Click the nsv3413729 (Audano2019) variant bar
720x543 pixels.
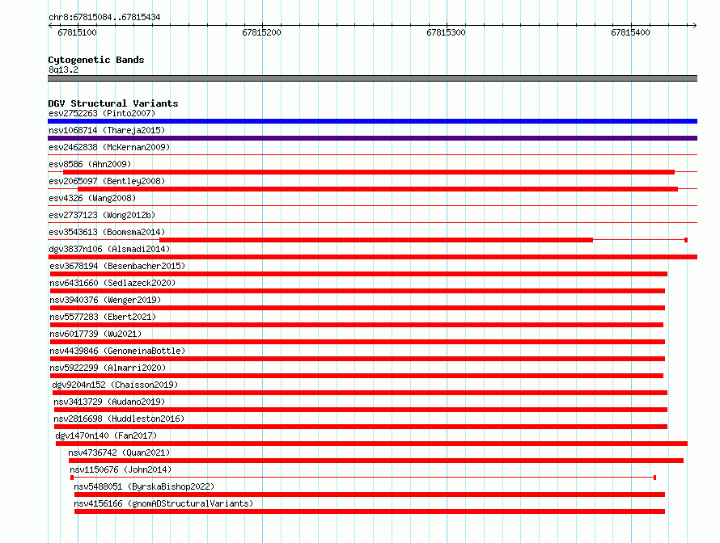point(361,410)
